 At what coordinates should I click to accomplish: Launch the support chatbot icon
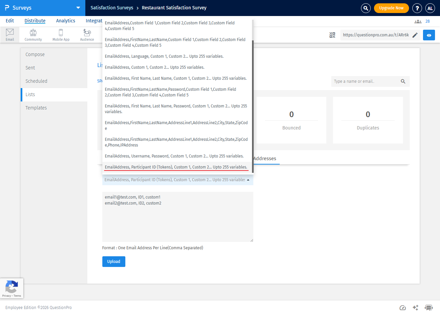pyautogui.click(x=429, y=308)
